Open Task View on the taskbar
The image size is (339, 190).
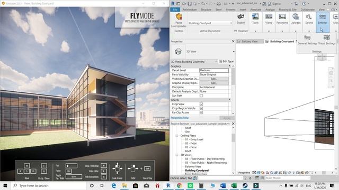[102, 185]
